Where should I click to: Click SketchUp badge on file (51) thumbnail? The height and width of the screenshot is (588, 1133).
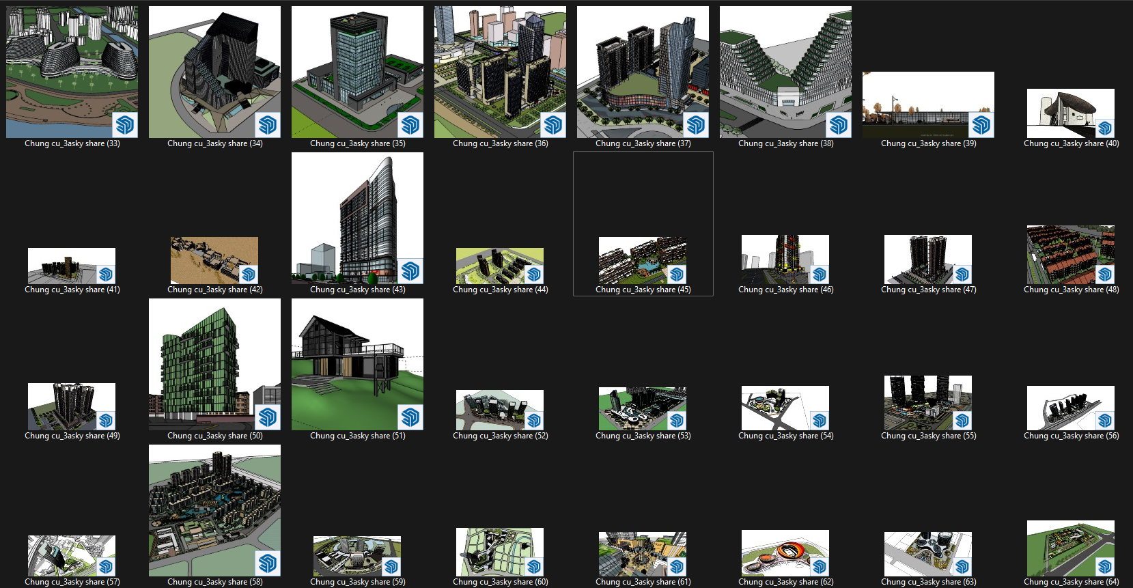(410, 417)
